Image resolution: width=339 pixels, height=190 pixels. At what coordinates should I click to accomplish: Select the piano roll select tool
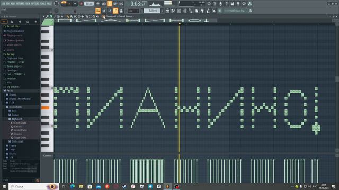click(90, 16)
